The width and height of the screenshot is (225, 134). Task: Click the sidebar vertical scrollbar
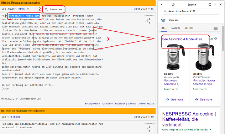(223, 39)
